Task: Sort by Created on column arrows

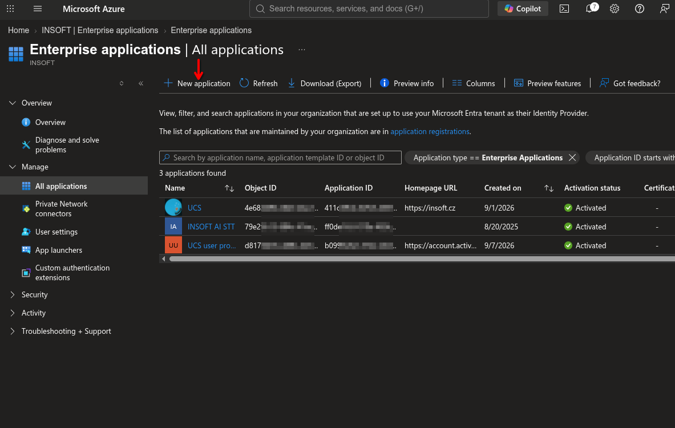Action: 548,188
